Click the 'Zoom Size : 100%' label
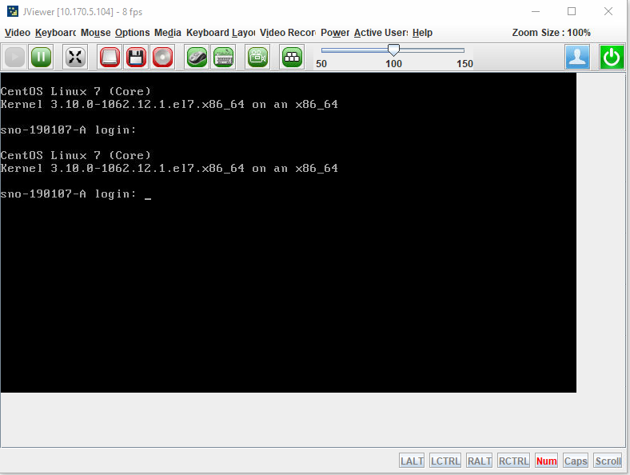The width and height of the screenshot is (630, 475). tap(552, 33)
